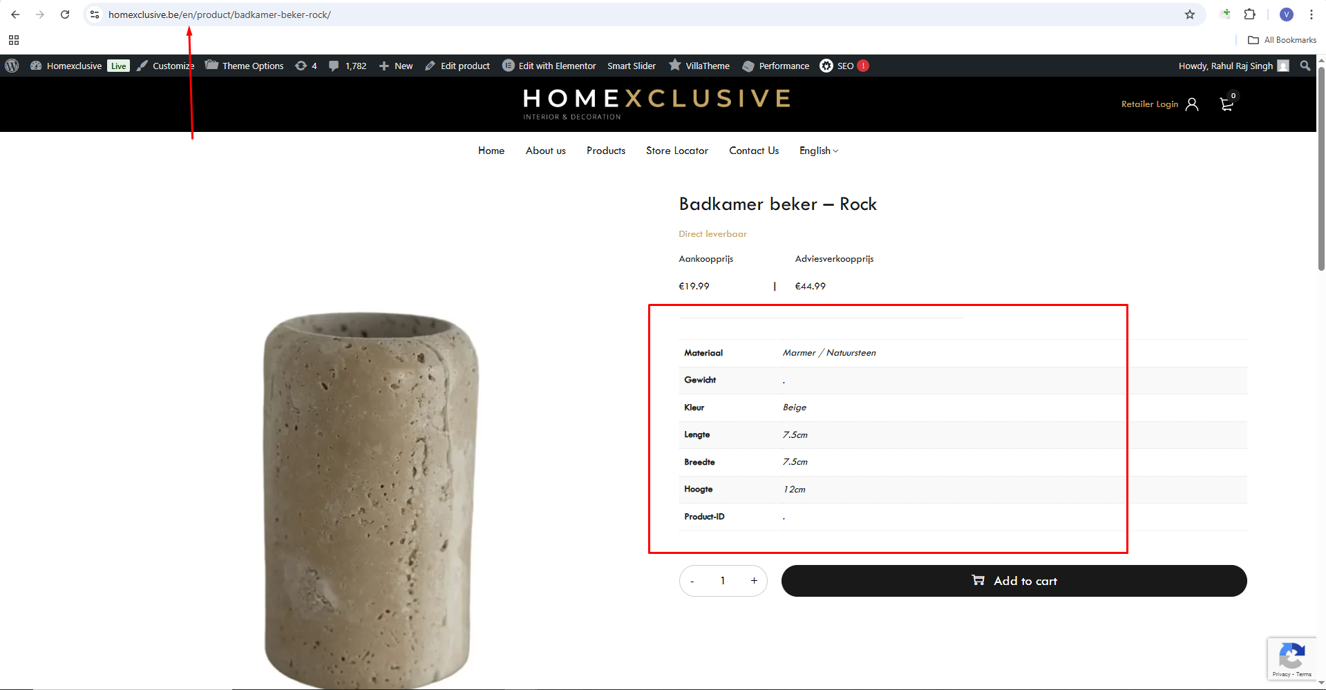Click the admin bar search magnifier icon
This screenshot has height=690, width=1326.
(x=1305, y=66)
